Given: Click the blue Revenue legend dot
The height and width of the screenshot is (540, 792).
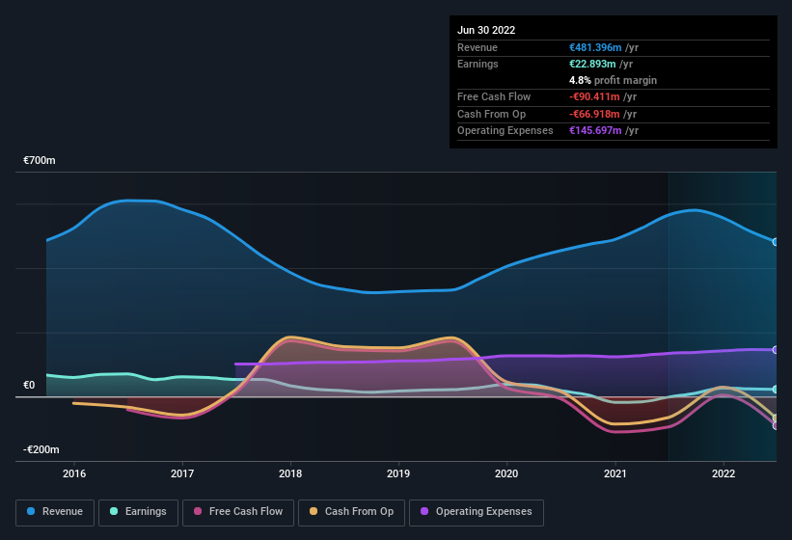Looking at the screenshot, I should point(32,512).
